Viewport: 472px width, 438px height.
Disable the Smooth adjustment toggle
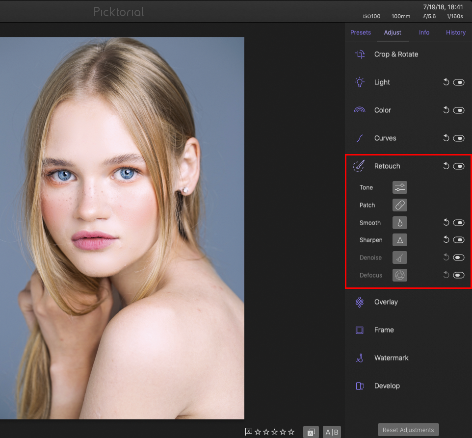point(459,222)
